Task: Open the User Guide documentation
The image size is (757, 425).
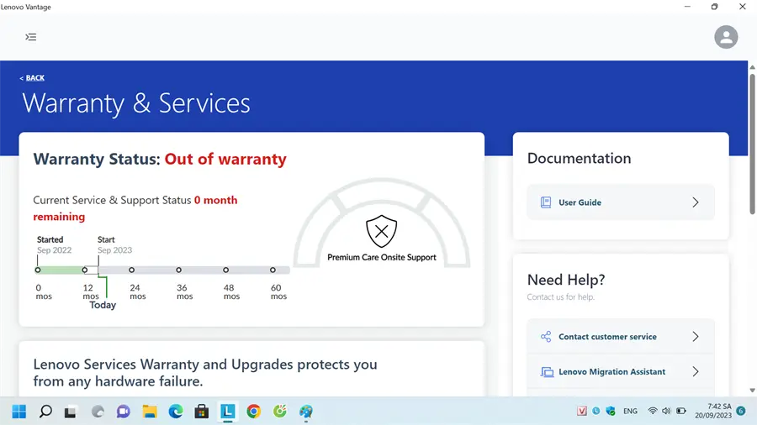Action: coord(621,202)
